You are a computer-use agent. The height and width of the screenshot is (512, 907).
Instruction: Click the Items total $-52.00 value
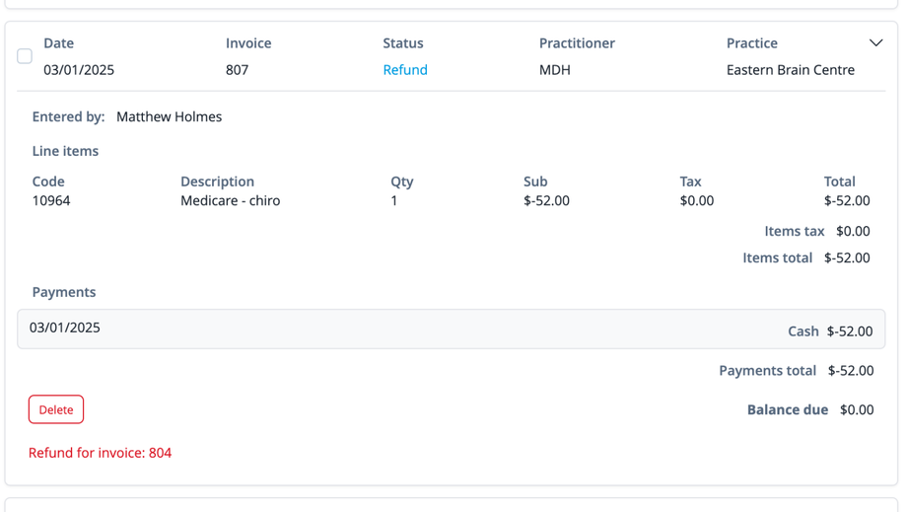click(x=847, y=257)
